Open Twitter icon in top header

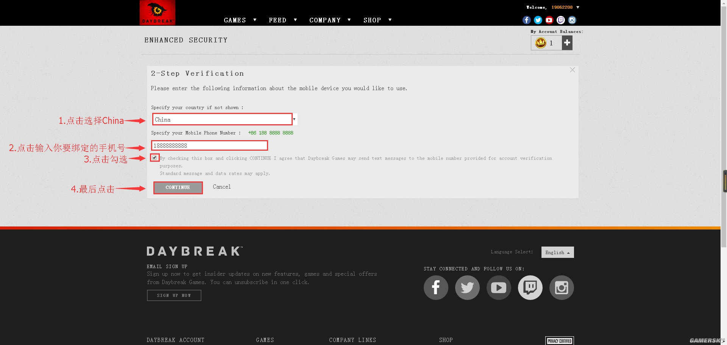coord(538,20)
